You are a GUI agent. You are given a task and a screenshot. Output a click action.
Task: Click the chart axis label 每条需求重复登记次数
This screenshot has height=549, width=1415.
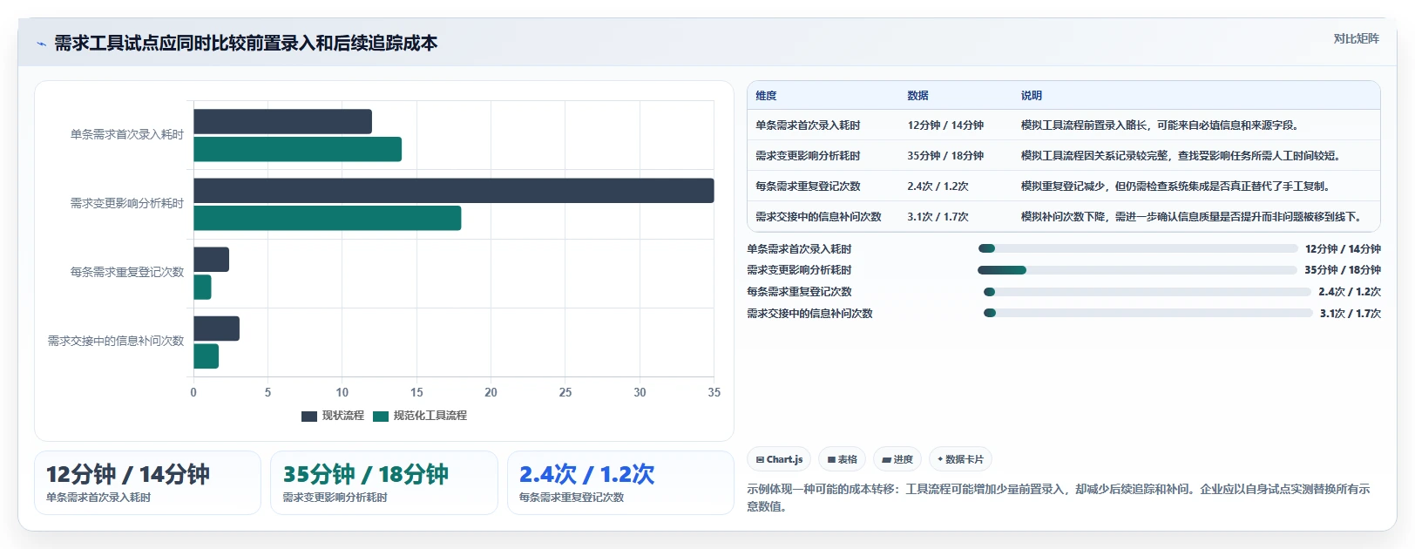(x=127, y=272)
